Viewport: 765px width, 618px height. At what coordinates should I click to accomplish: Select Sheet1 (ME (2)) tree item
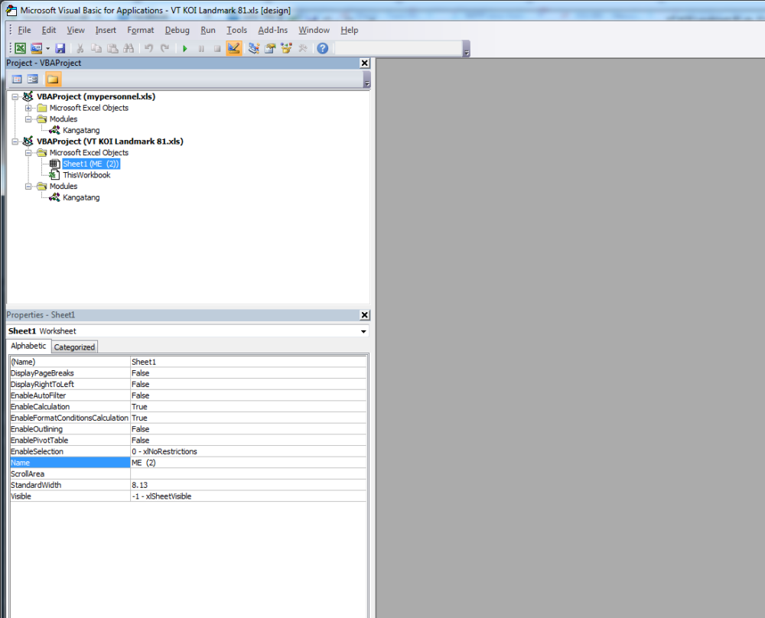click(91, 164)
